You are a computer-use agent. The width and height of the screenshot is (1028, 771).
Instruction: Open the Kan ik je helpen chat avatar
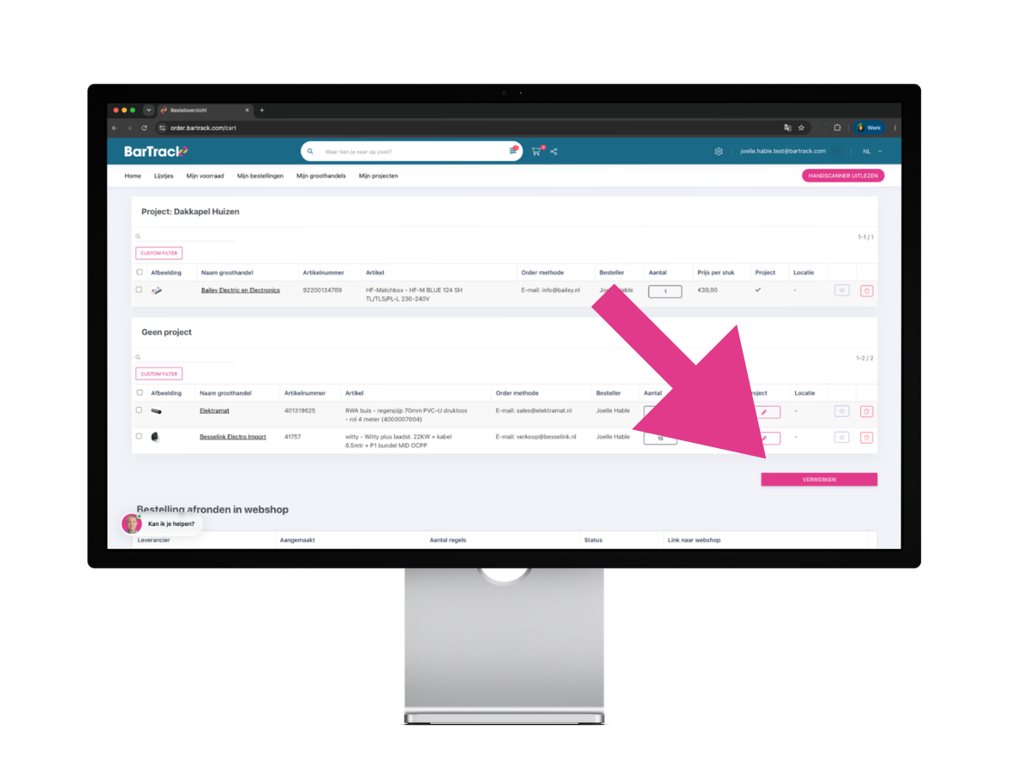point(131,523)
